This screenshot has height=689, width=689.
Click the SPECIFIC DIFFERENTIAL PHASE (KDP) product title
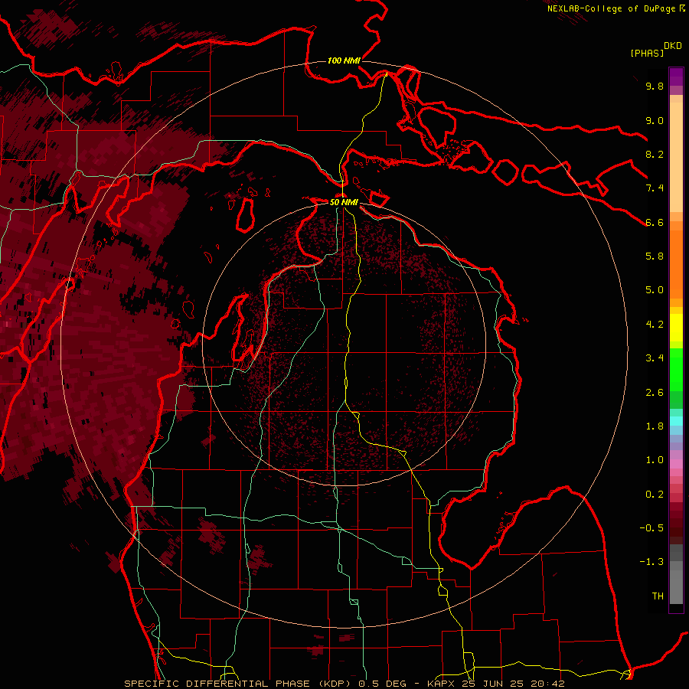[x=240, y=684]
